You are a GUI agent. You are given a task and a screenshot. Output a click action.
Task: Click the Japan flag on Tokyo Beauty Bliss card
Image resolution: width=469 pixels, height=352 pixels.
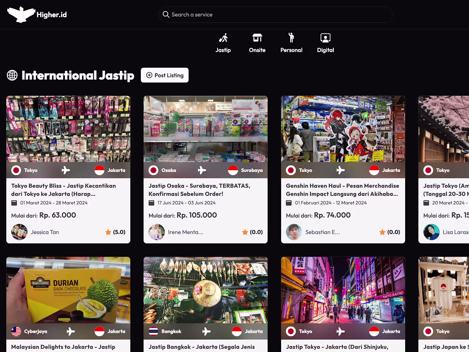[x=16, y=170]
